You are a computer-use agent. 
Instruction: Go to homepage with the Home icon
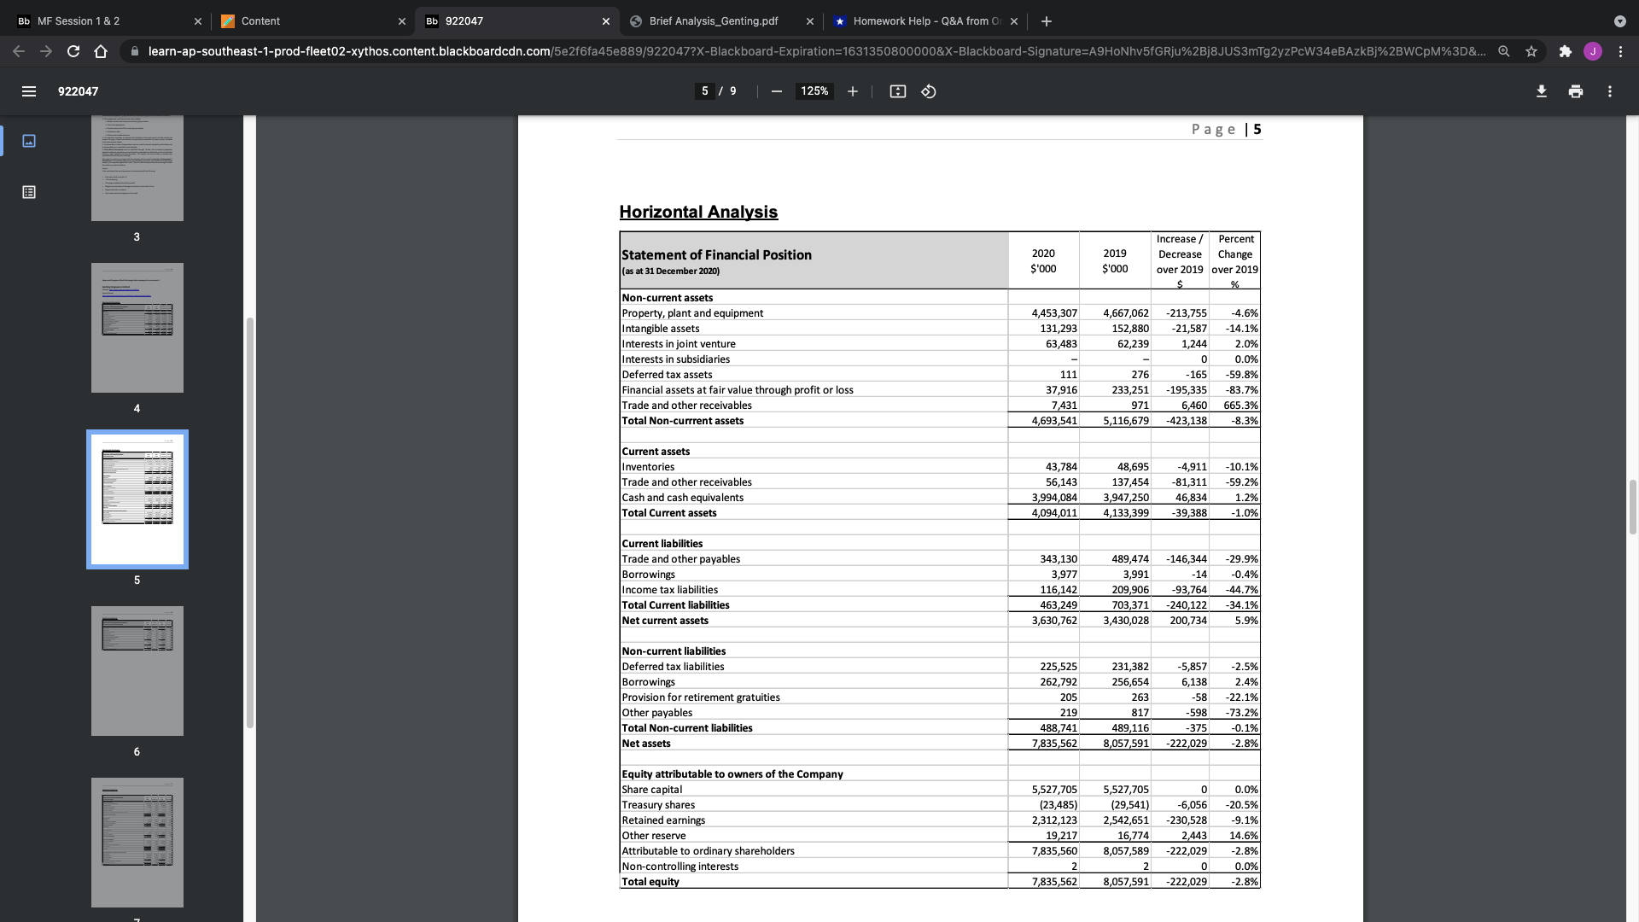point(101,51)
